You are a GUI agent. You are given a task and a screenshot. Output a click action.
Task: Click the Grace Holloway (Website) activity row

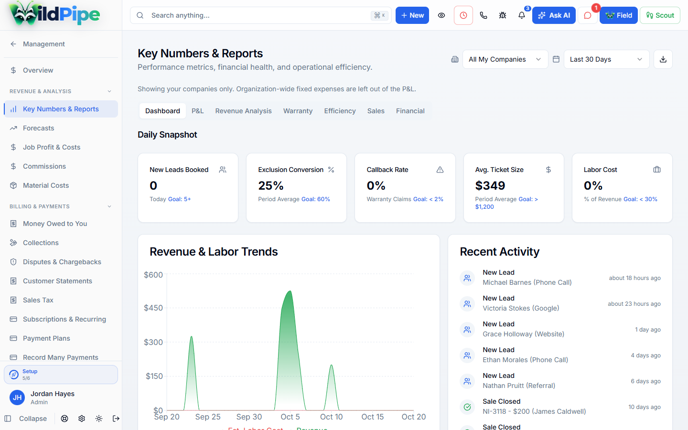pyautogui.click(x=560, y=329)
